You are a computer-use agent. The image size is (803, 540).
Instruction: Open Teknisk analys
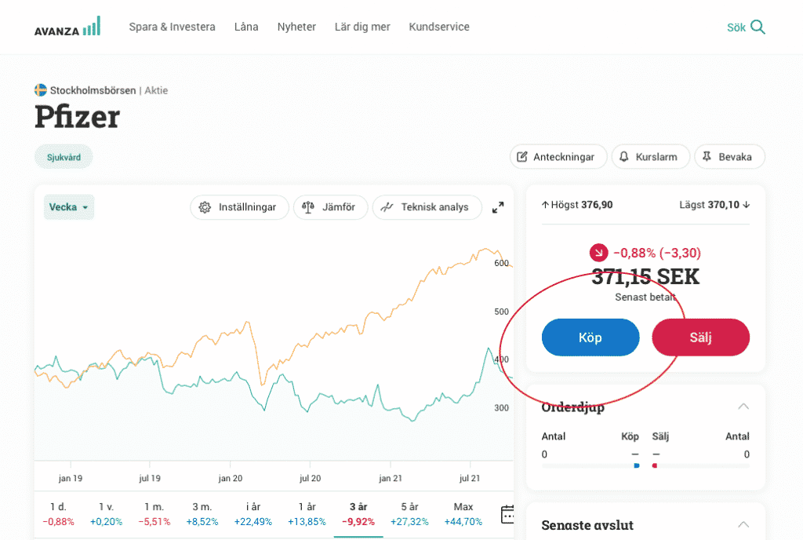point(427,207)
